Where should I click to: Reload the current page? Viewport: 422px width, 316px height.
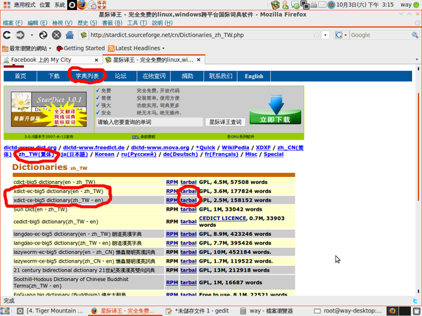(44, 35)
